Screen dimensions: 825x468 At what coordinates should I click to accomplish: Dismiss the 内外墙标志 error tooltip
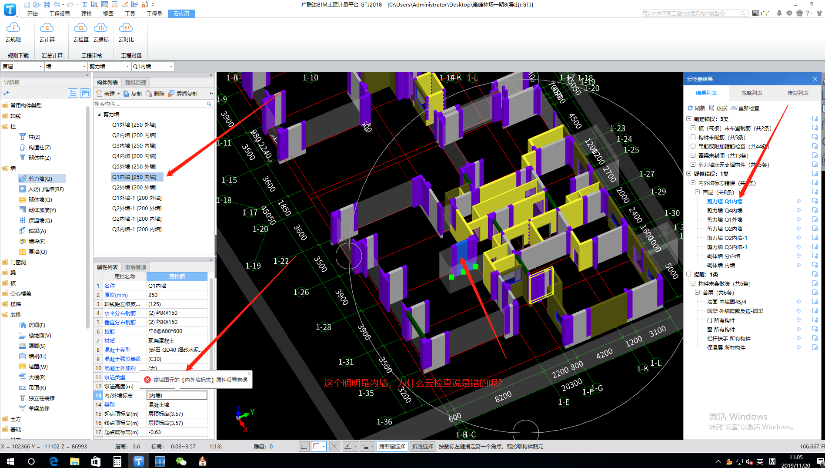pyautogui.click(x=249, y=373)
